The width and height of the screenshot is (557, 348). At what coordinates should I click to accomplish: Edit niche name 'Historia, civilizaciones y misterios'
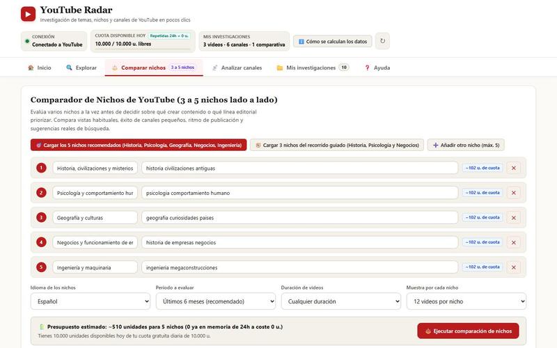[x=95, y=168]
